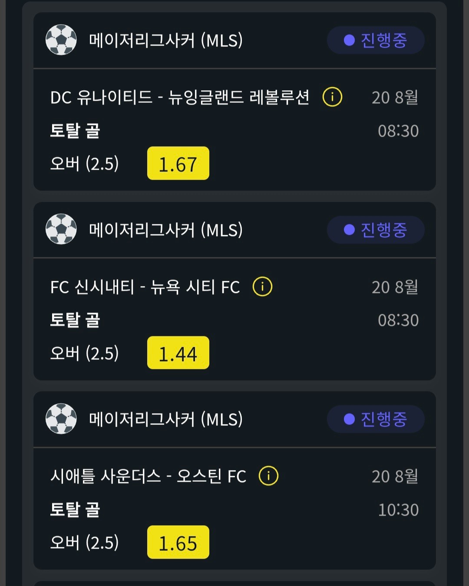Tap 진행중 status badge on second card
The image size is (469, 586).
pyautogui.click(x=376, y=230)
